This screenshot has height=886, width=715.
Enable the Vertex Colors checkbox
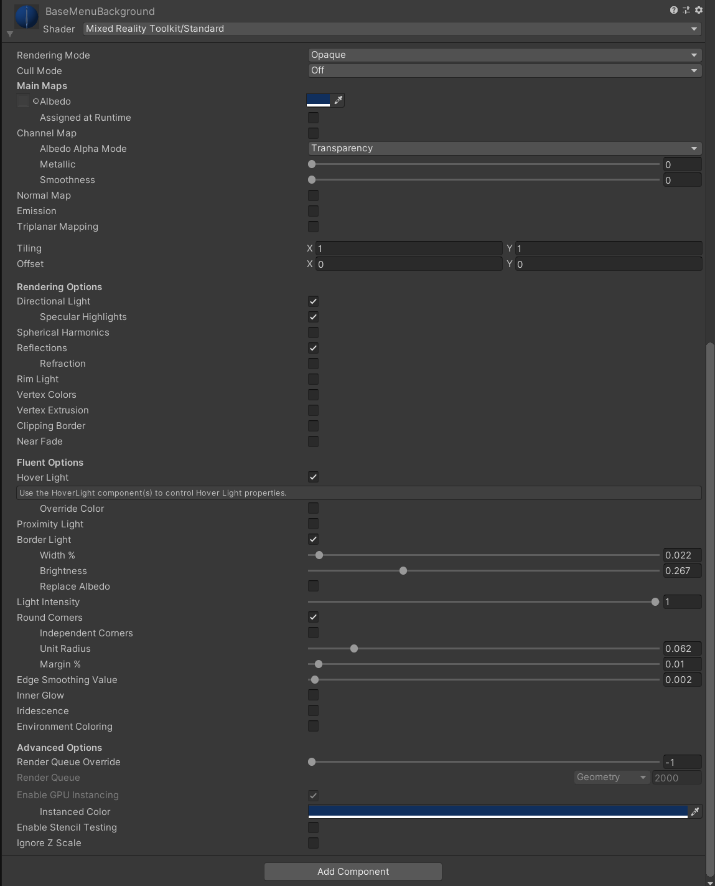click(x=313, y=394)
